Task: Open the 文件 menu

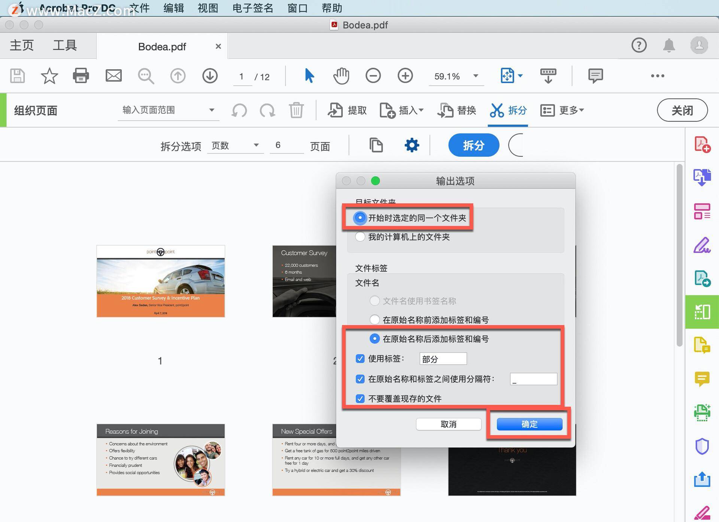Action: (x=139, y=8)
